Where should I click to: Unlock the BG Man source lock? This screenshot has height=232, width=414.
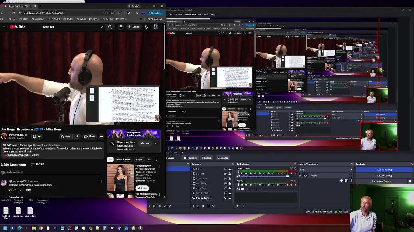(x=230, y=169)
